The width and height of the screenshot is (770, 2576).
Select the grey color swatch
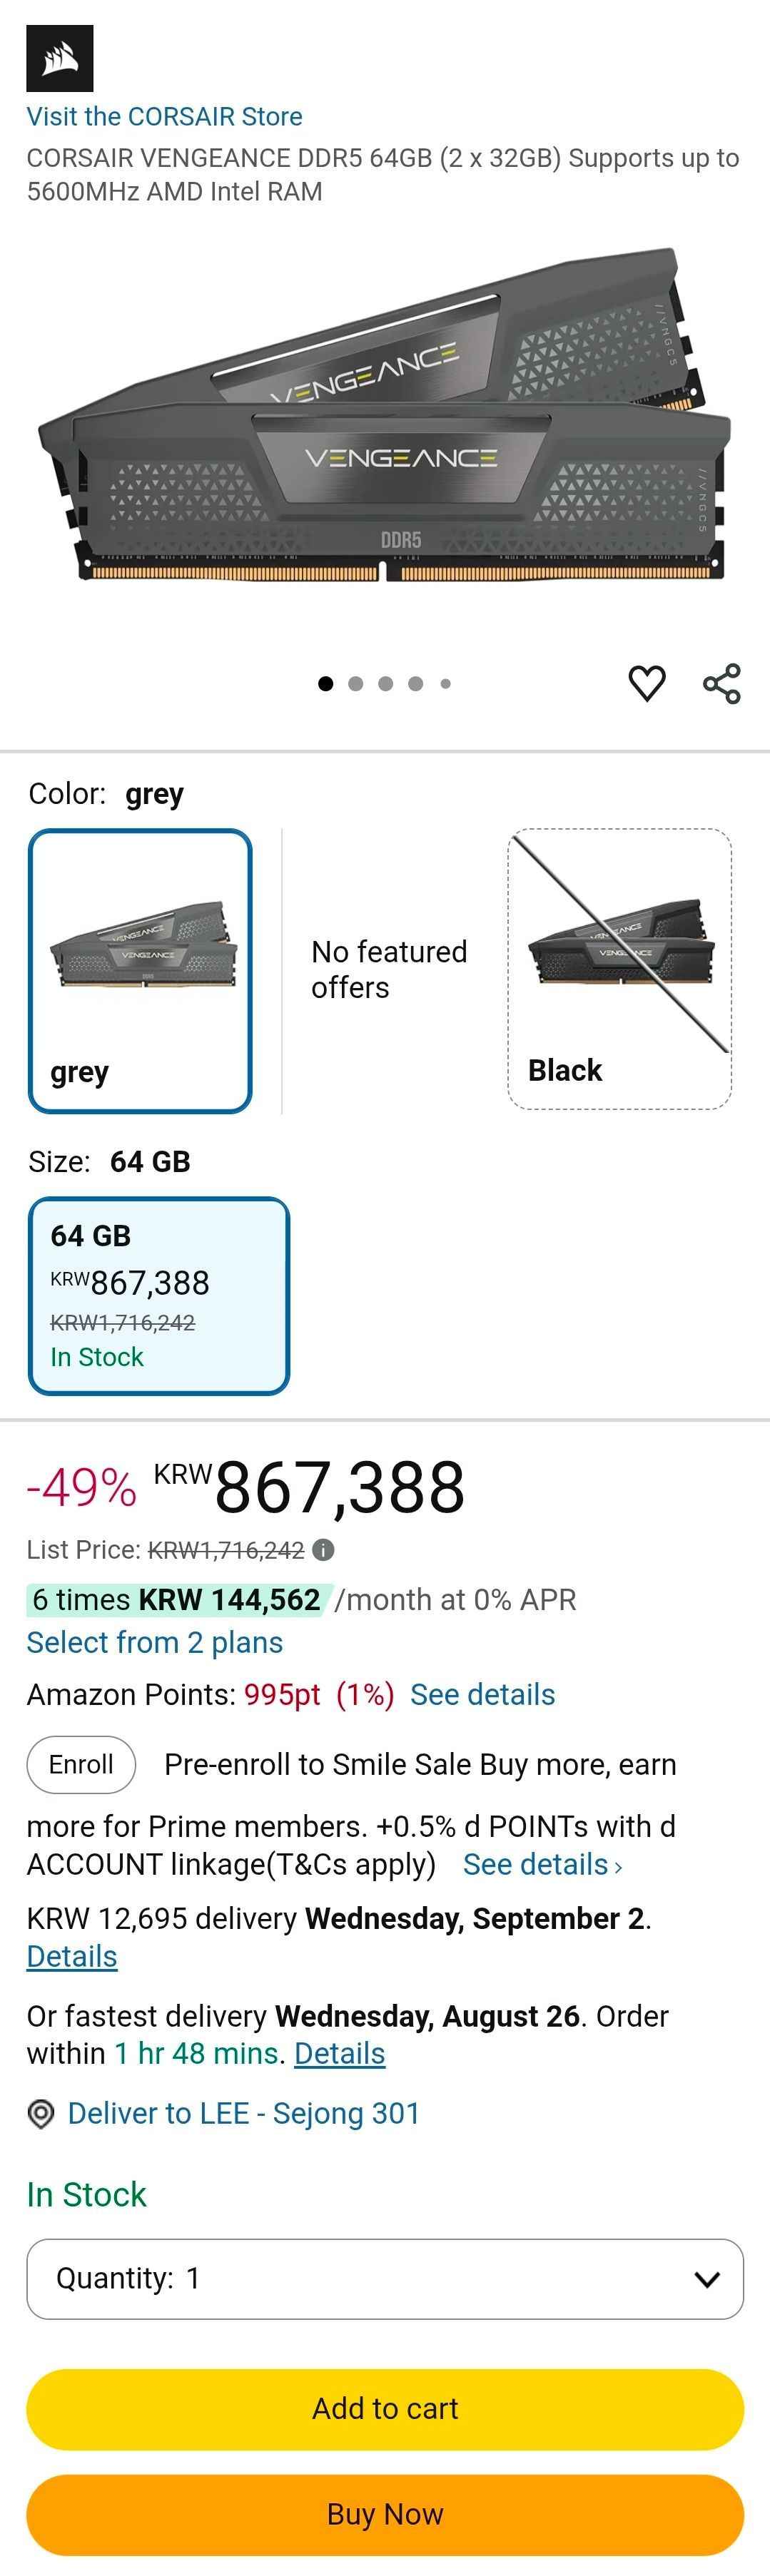(140, 970)
